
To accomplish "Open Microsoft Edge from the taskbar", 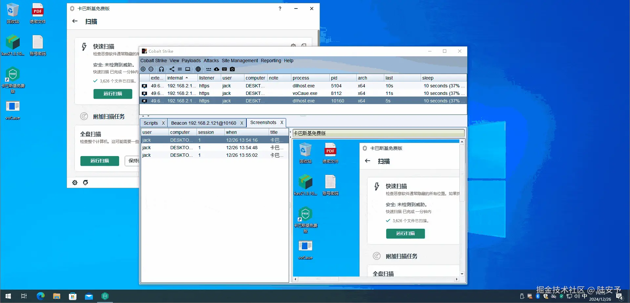I will coord(41,296).
